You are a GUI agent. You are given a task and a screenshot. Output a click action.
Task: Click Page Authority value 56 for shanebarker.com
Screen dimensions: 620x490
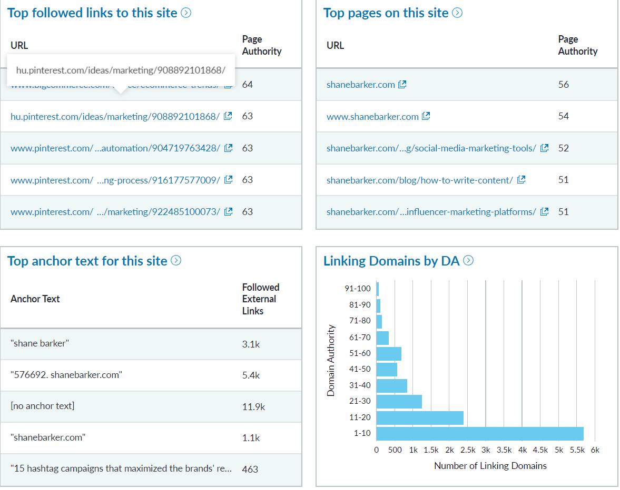[564, 85]
